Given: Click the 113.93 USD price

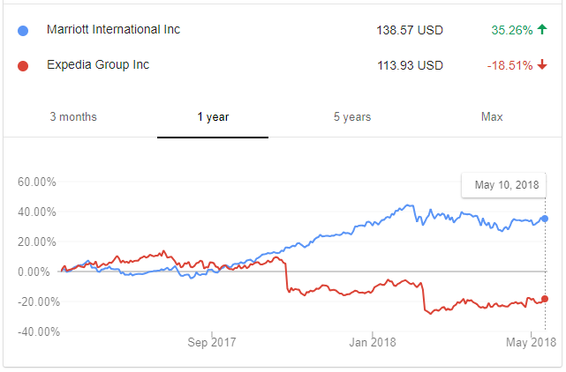Looking at the screenshot, I should [409, 65].
